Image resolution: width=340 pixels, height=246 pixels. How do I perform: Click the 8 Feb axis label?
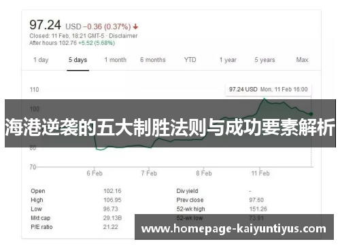coord(204,173)
